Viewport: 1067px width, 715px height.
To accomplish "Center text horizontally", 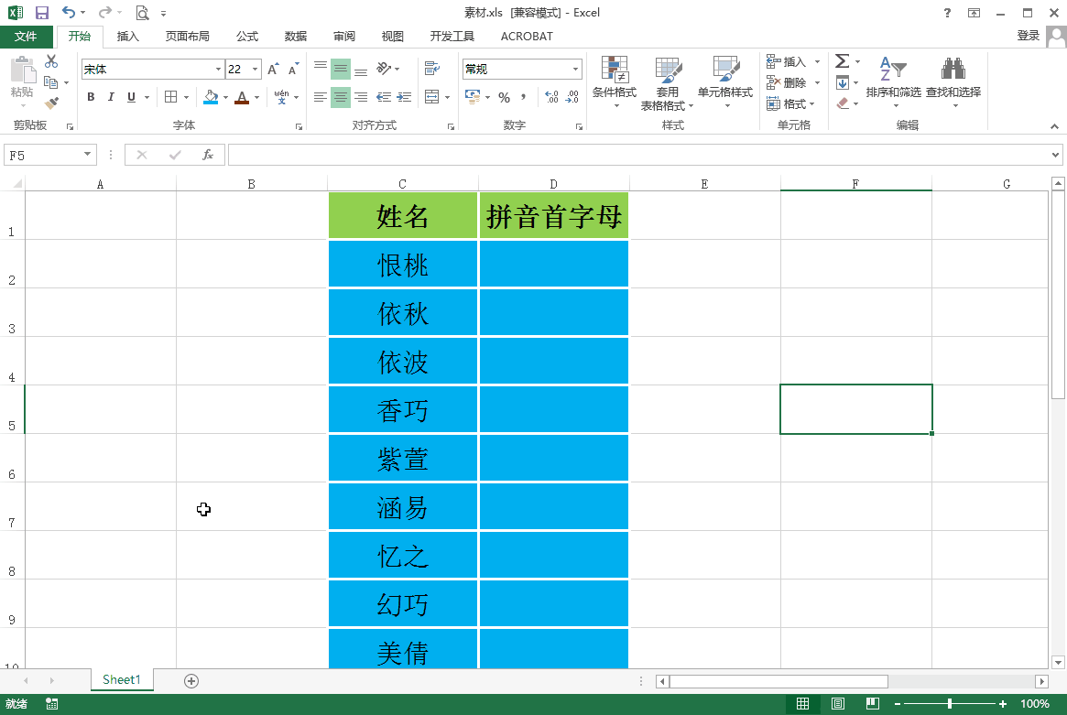I will tap(340, 97).
